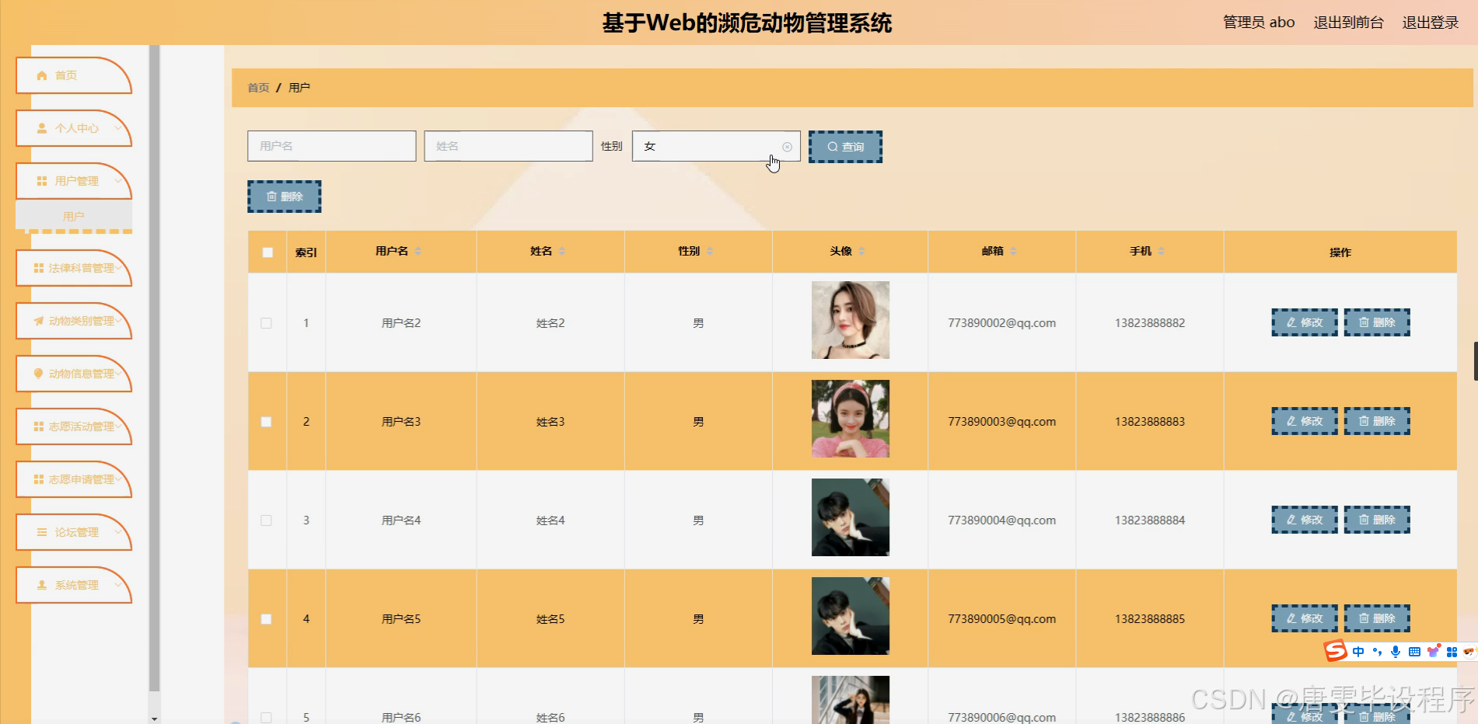Open the 首页 sidebar menu item
Viewport: 1478px width, 724px height.
pyautogui.click(x=74, y=75)
